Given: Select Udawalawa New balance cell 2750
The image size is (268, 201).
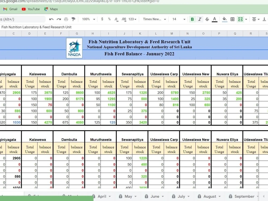Looking at the screenshot, I should pos(203,93).
